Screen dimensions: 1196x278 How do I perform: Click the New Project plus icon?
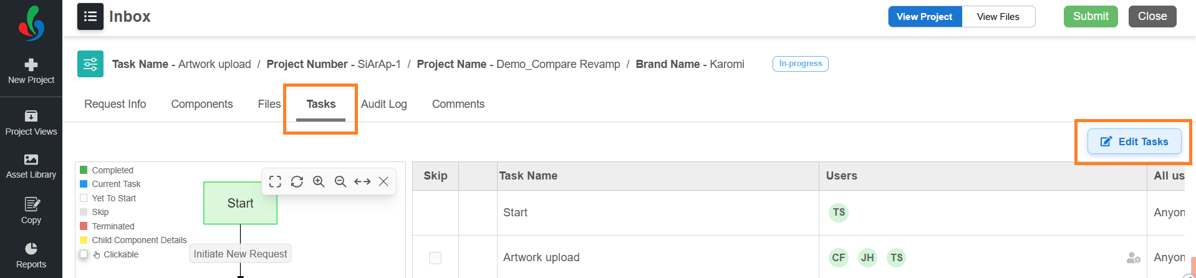pyautogui.click(x=31, y=65)
